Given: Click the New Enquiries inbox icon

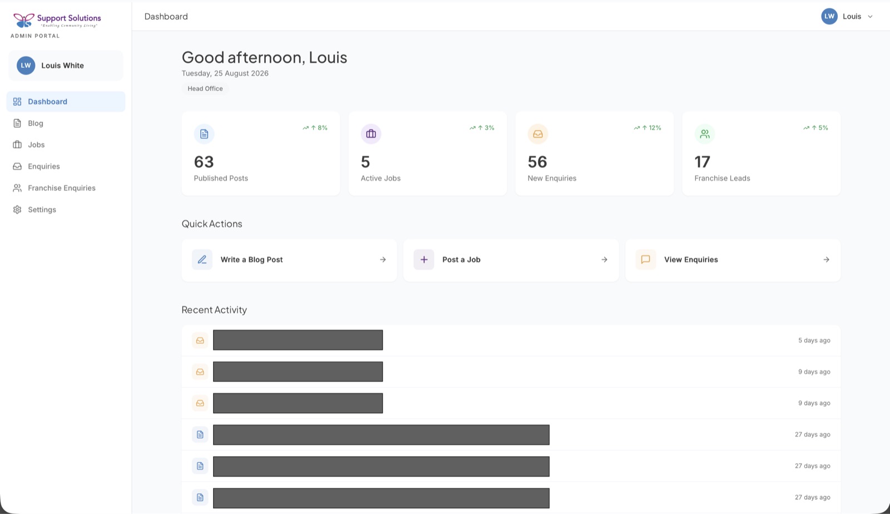Looking at the screenshot, I should click(x=538, y=134).
